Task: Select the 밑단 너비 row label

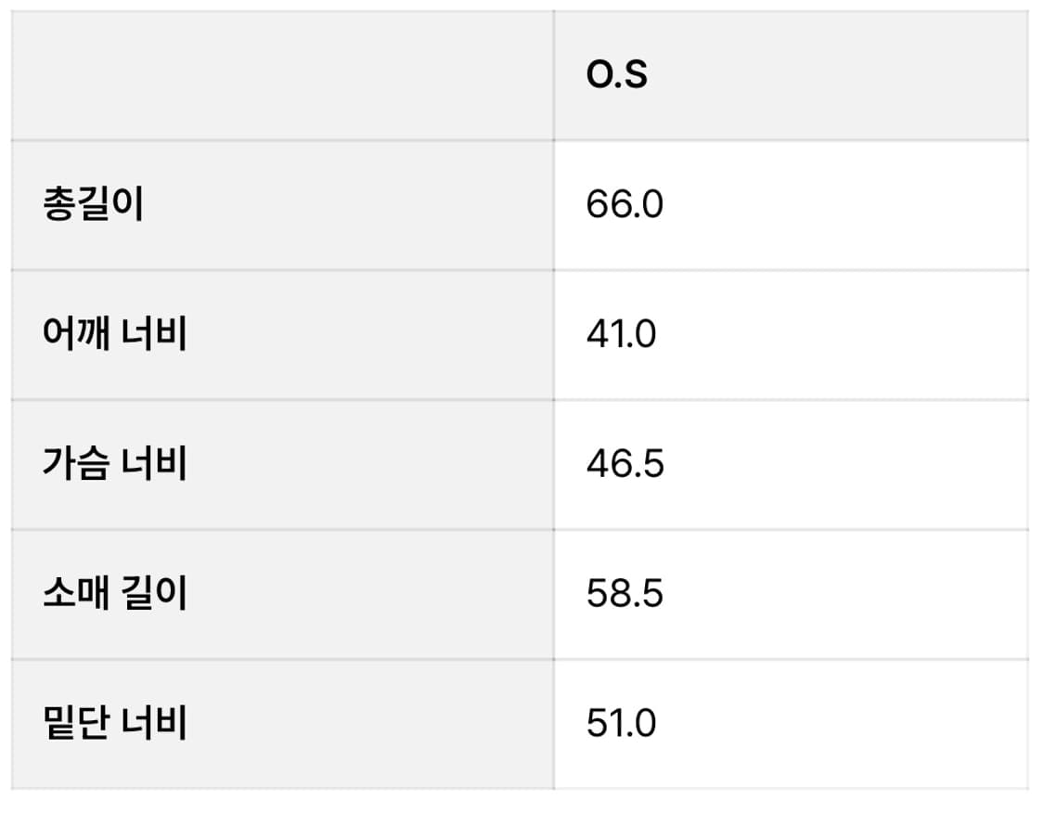Action: tap(115, 723)
